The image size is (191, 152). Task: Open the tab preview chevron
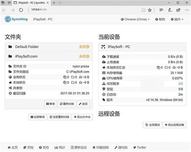point(60,3)
